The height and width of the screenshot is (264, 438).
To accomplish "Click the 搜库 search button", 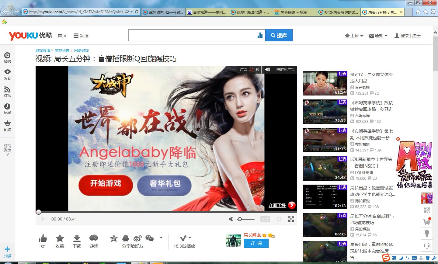I will pos(279,35).
